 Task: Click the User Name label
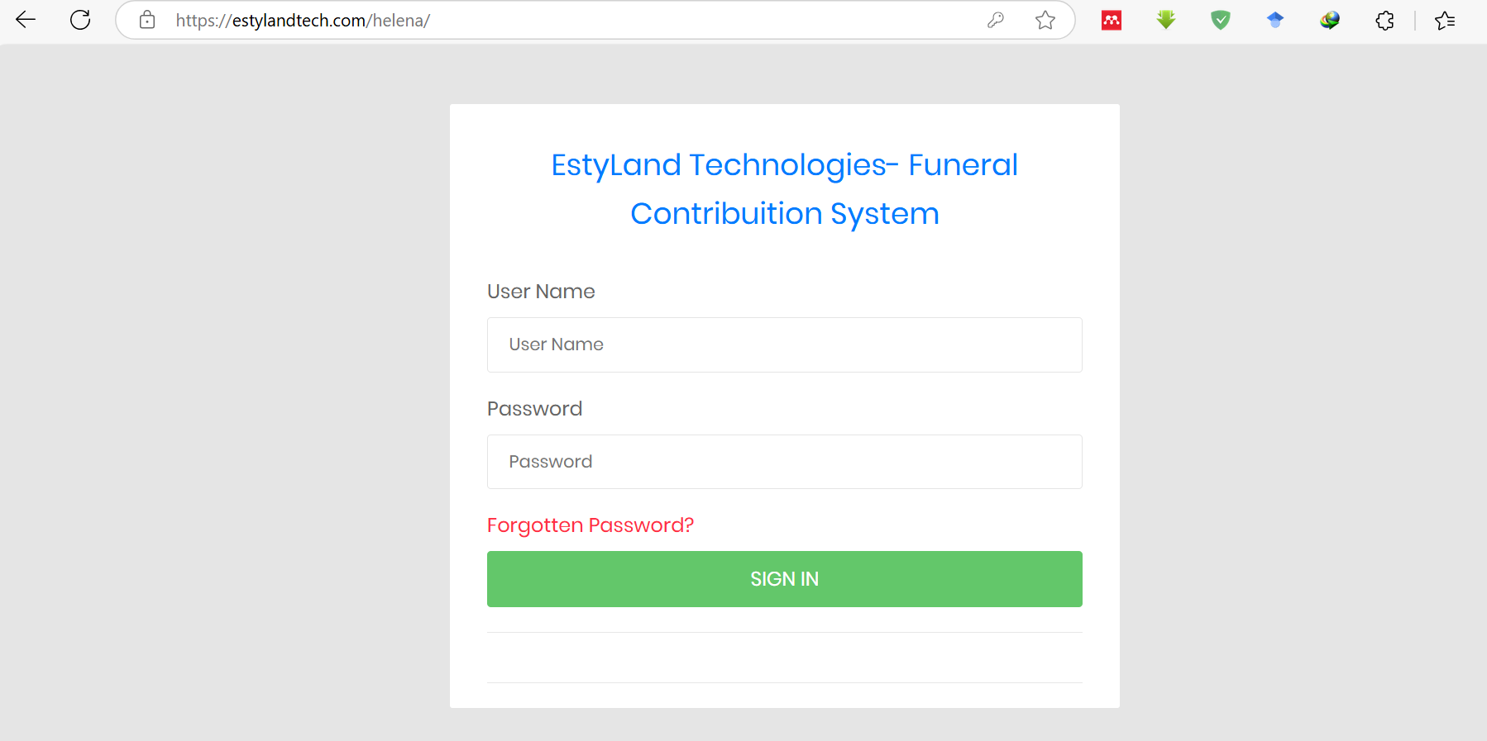pos(541,292)
